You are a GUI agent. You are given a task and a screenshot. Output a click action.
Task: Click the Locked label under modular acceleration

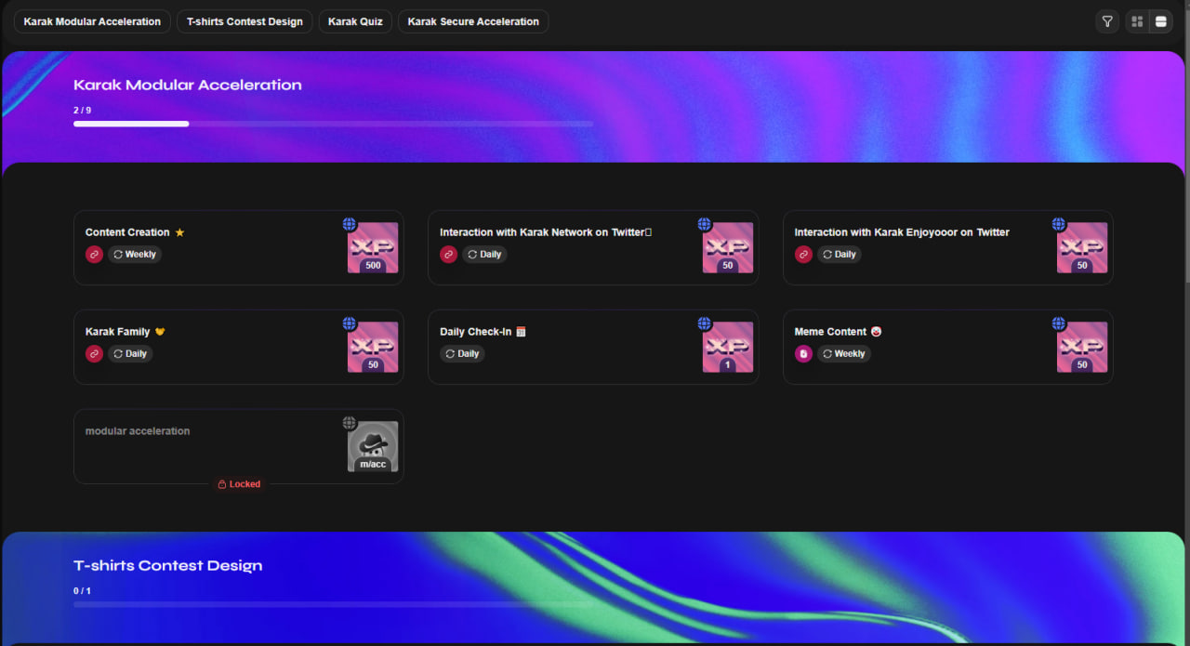coord(239,484)
